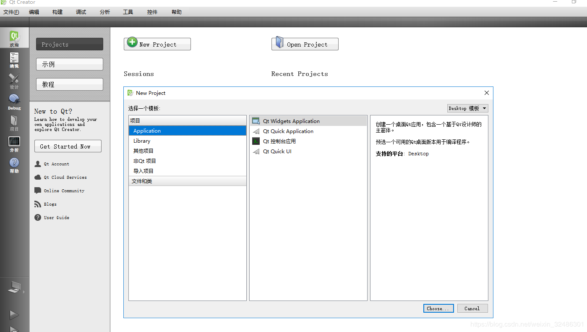Select the Qt Quick UI template
The width and height of the screenshot is (587, 332).
tap(308, 152)
